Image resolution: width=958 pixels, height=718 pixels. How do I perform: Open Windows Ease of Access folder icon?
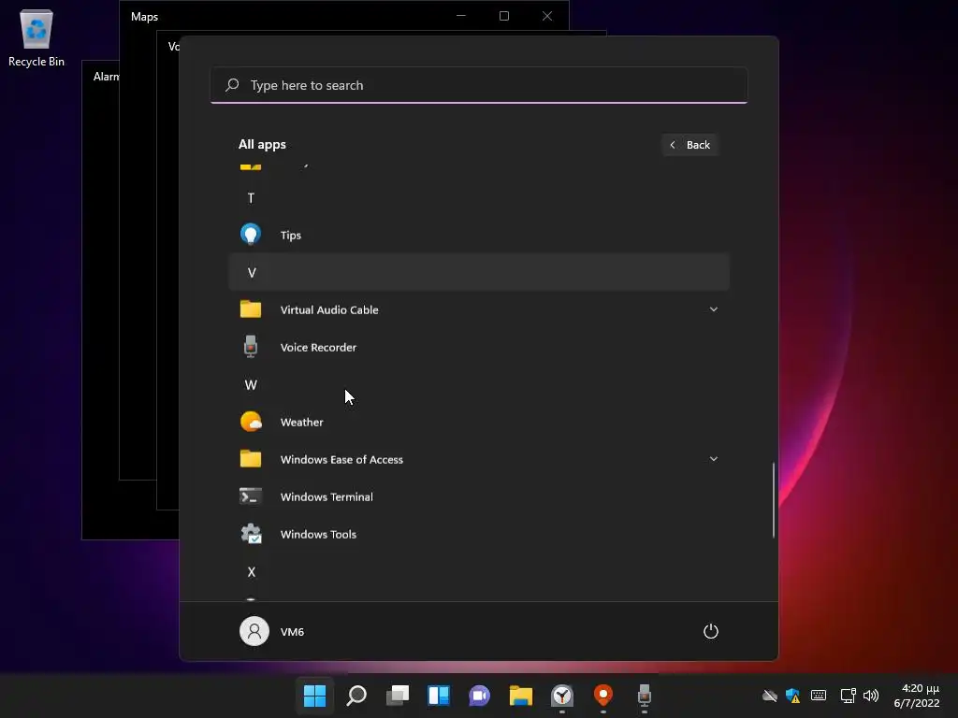[251, 458]
